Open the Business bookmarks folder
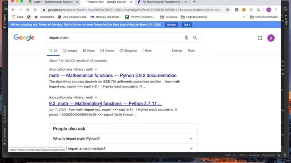 169,17
